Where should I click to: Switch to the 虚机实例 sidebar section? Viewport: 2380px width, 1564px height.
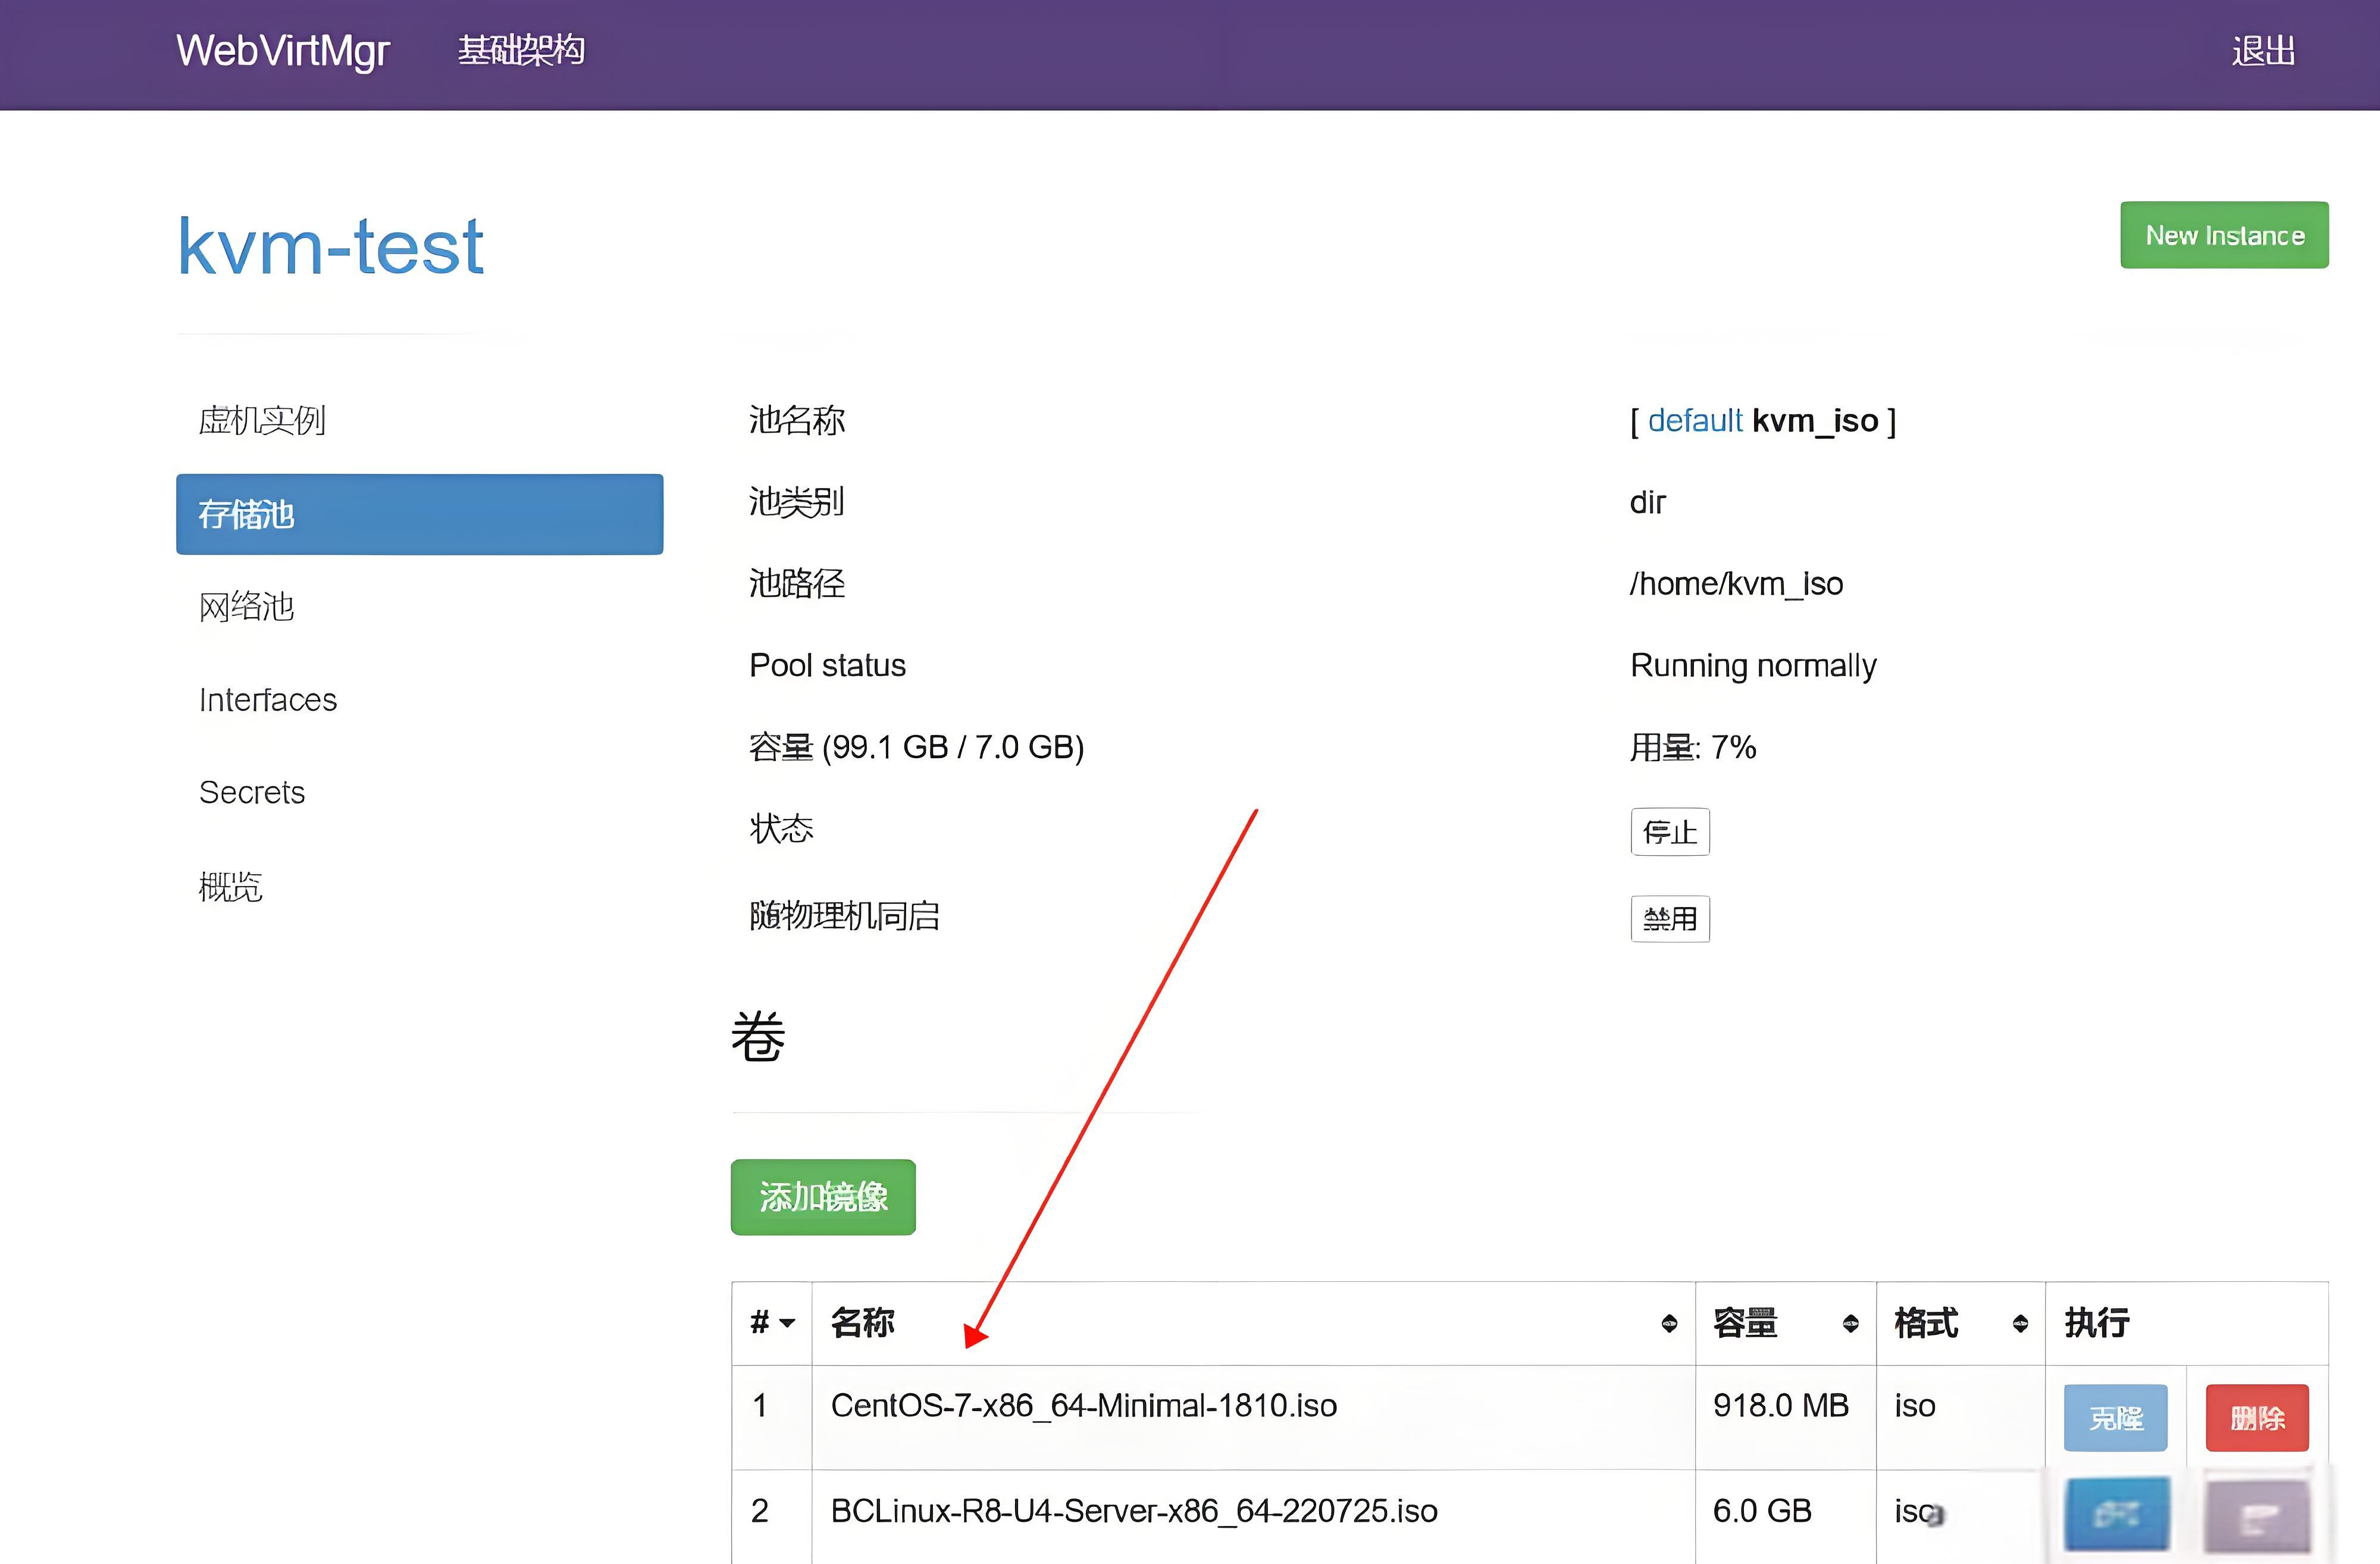coord(263,420)
